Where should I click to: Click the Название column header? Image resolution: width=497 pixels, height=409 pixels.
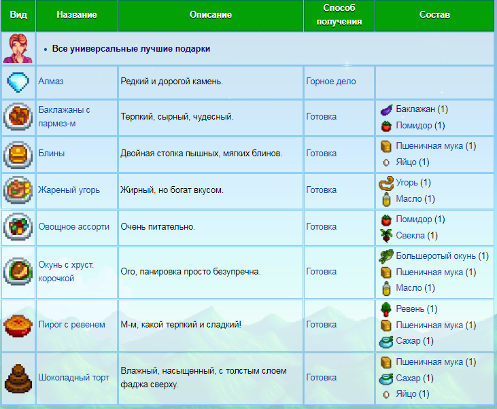pos(77,15)
